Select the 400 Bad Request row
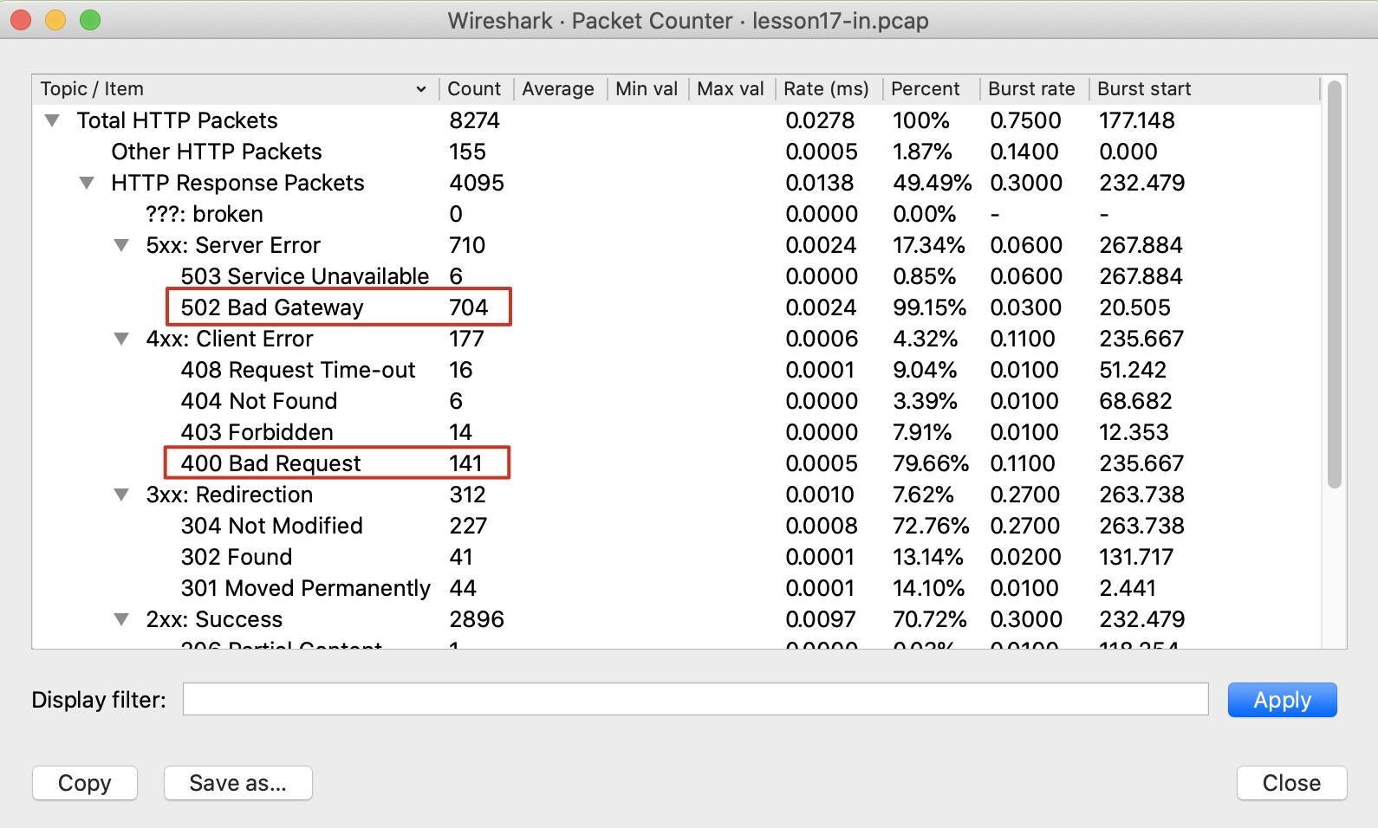Viewport: 1378px width, 828px height. [270, 463]
